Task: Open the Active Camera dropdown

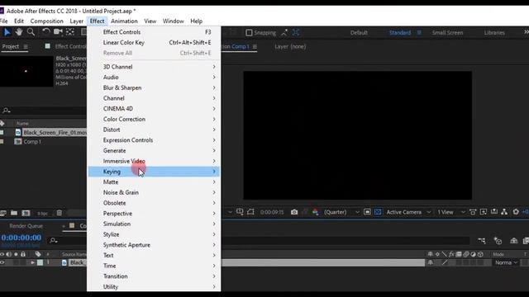Action: (408, 212)
